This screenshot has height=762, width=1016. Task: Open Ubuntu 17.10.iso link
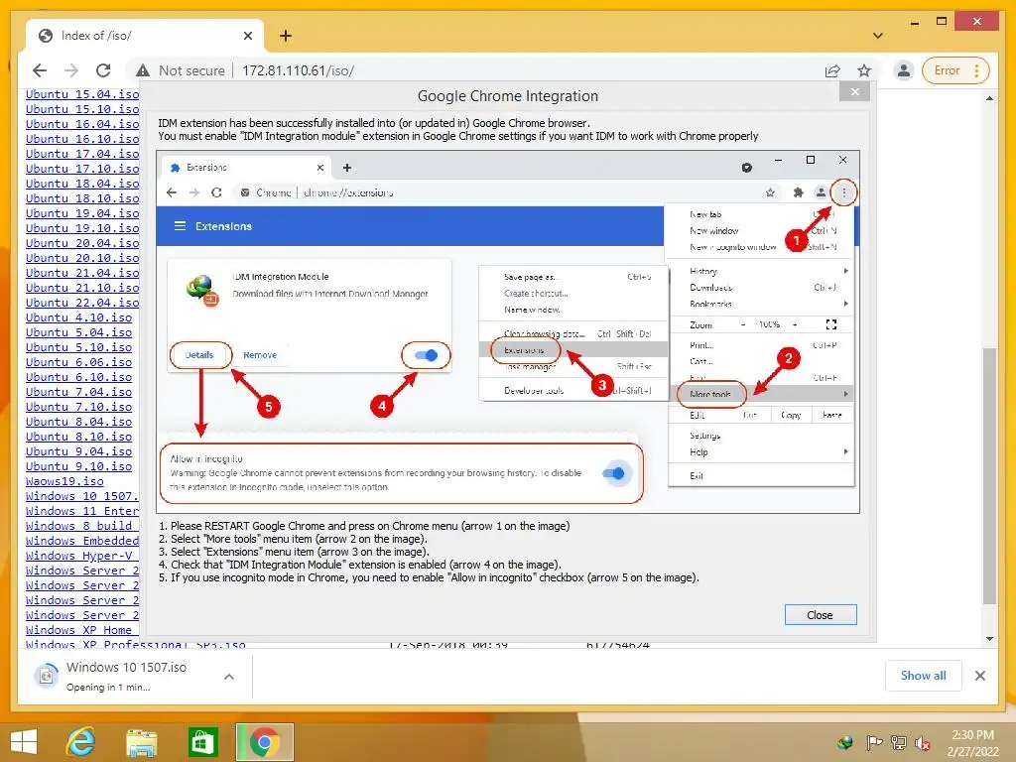coord(82,169)
